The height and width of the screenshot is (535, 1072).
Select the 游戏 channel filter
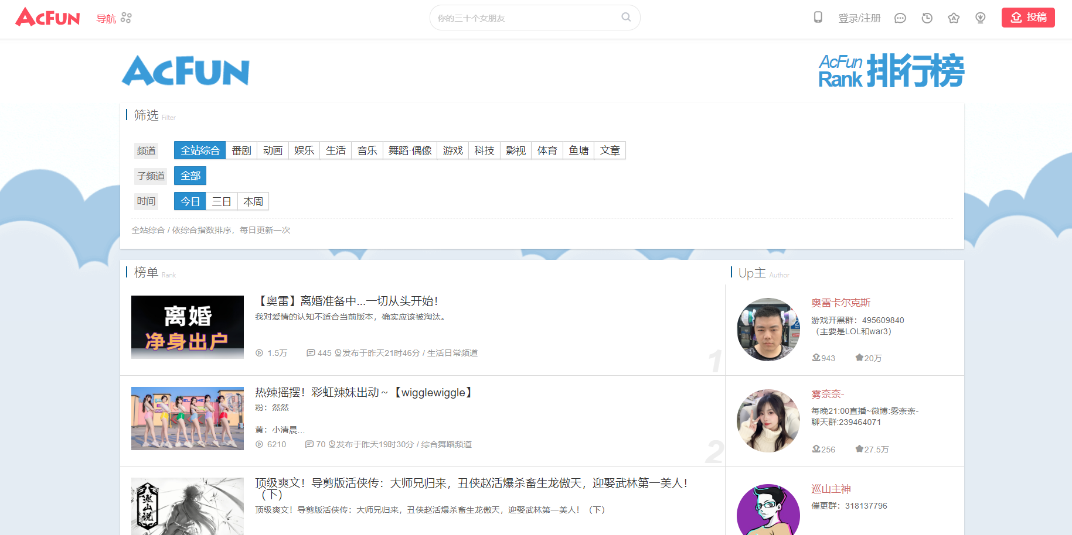tap(452, 150)
